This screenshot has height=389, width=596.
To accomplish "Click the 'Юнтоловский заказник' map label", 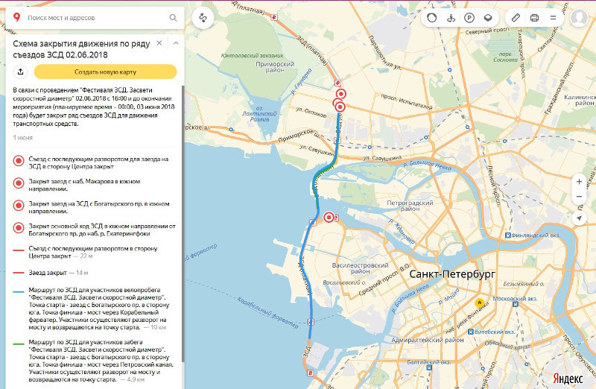I will pyautogui.click(x=252, y=55).
